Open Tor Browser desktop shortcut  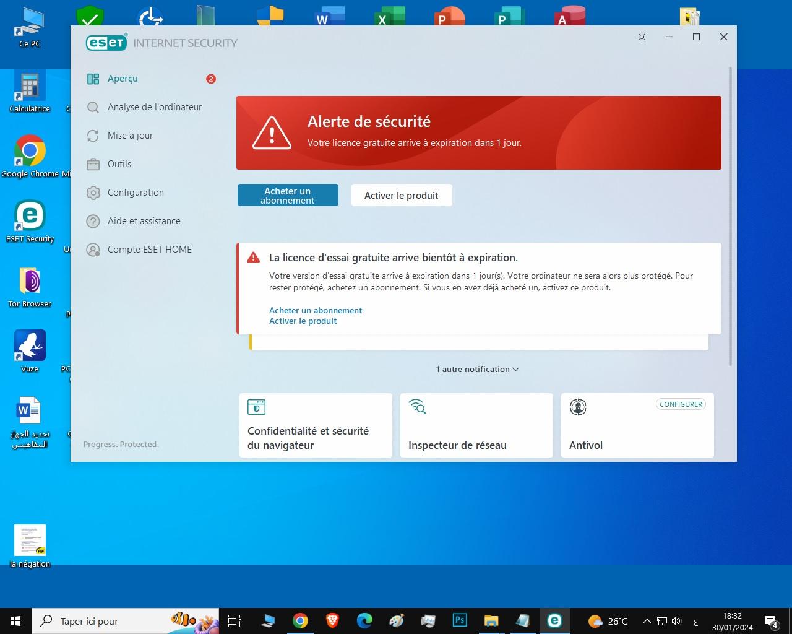[x=30, y=287]
